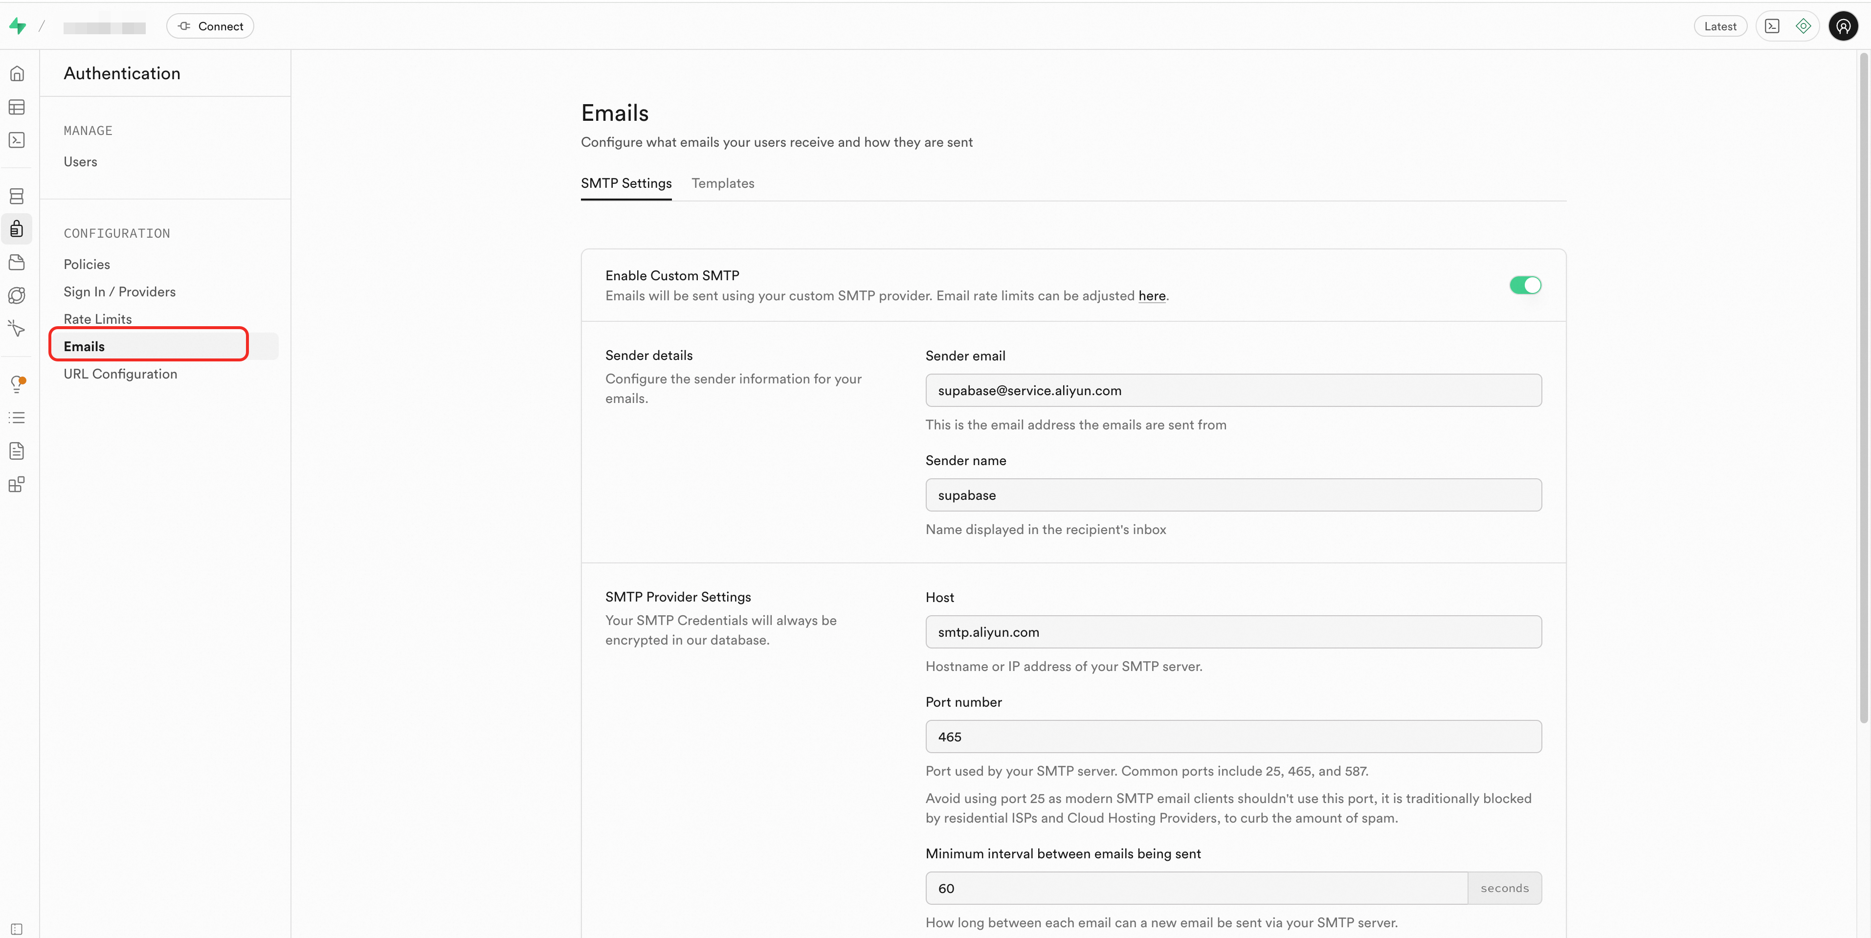Click the Connect button
This screenshot has width=1871, height=938.
pyautogui.click(x=210, y=26)
